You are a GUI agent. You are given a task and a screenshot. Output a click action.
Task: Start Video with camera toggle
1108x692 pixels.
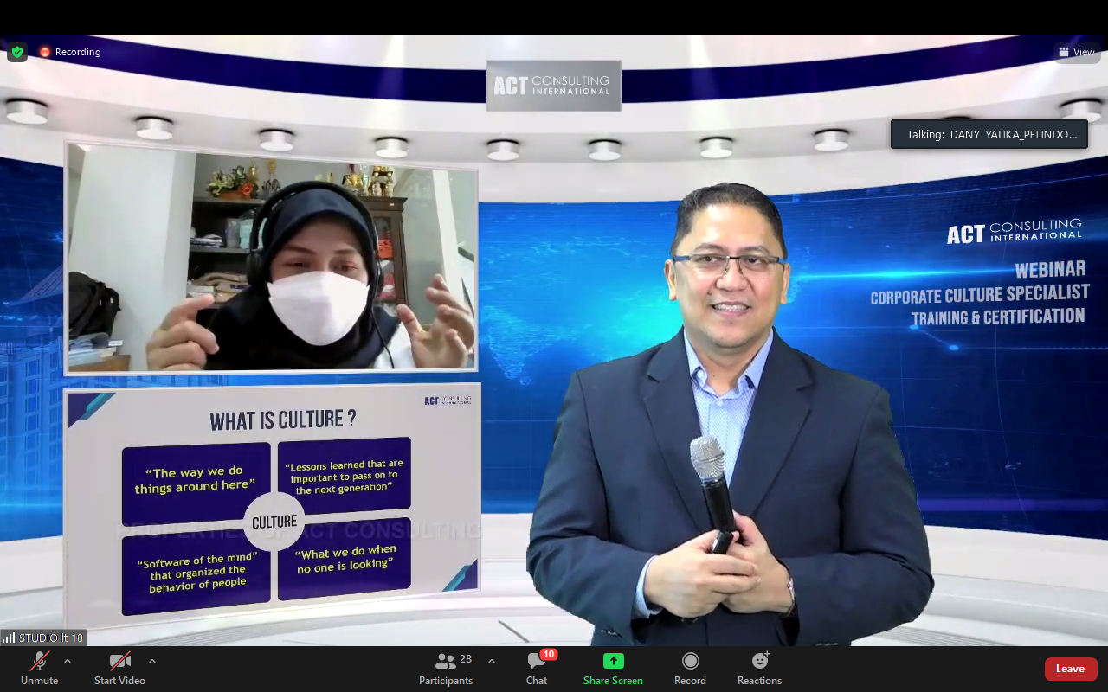(x=119, y=668)
